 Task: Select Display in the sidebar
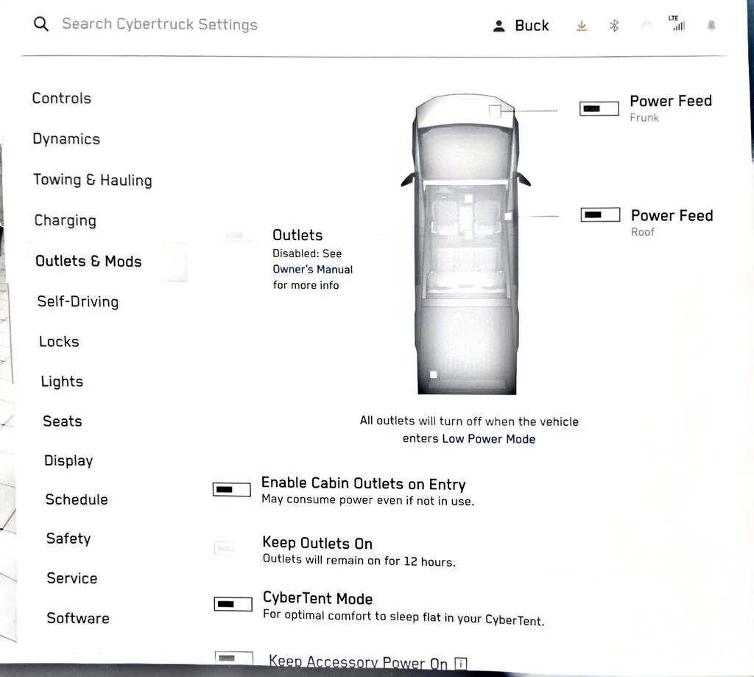[x=68, y=460]
